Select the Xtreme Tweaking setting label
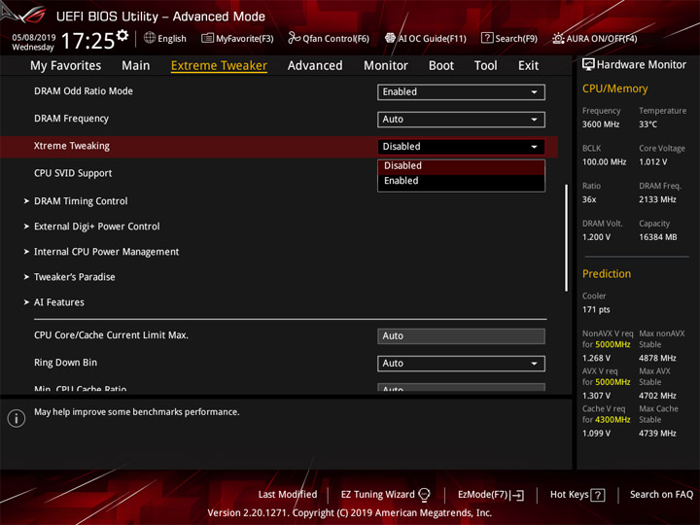700x525 pixels. [71, 146]
